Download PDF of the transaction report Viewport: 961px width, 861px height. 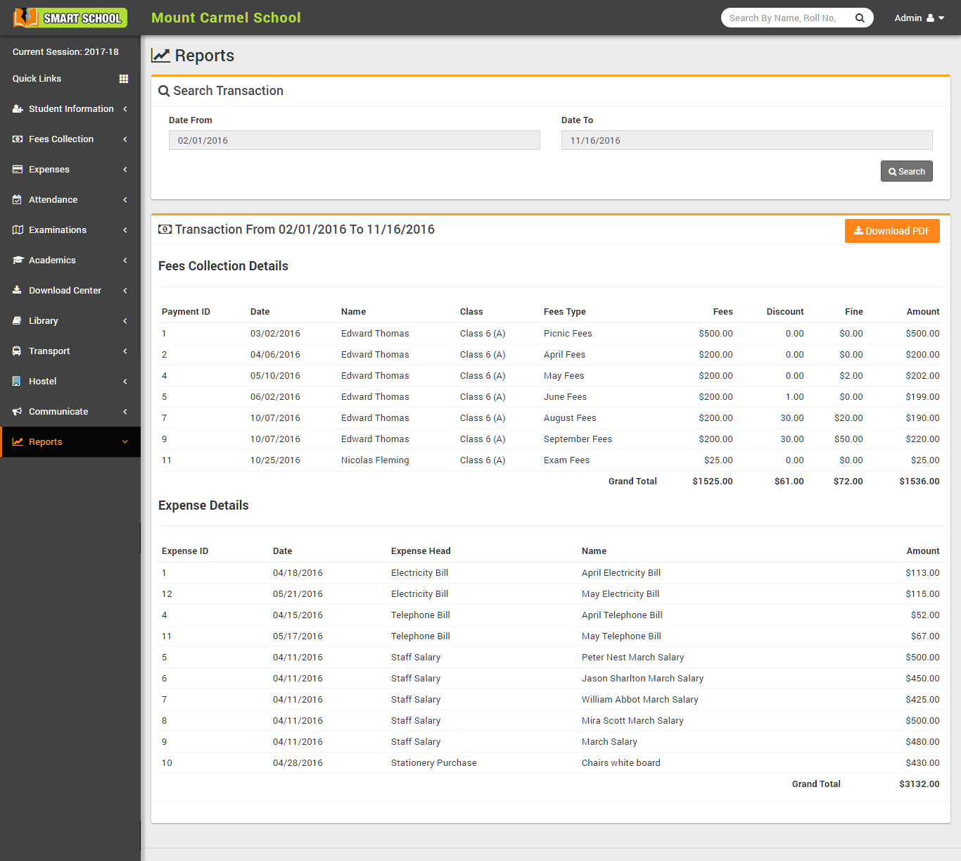tap(892, 231)
